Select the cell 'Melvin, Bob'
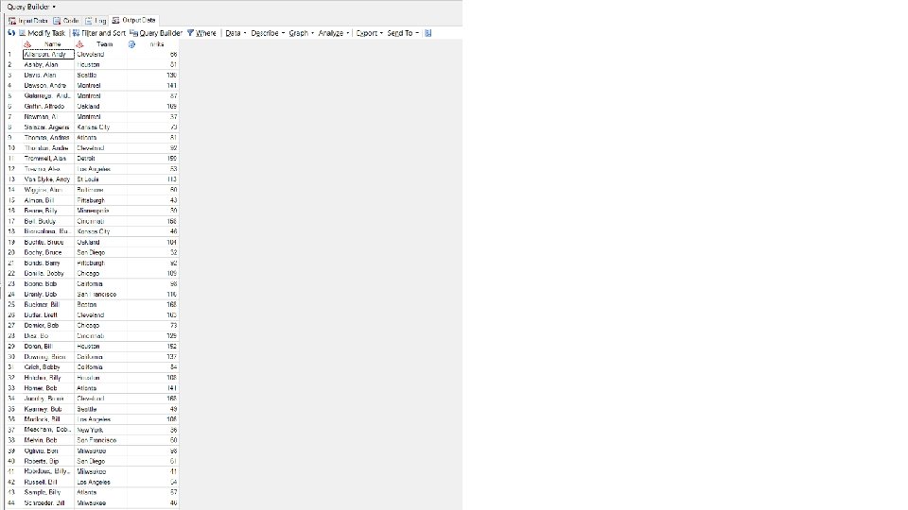 48,440
